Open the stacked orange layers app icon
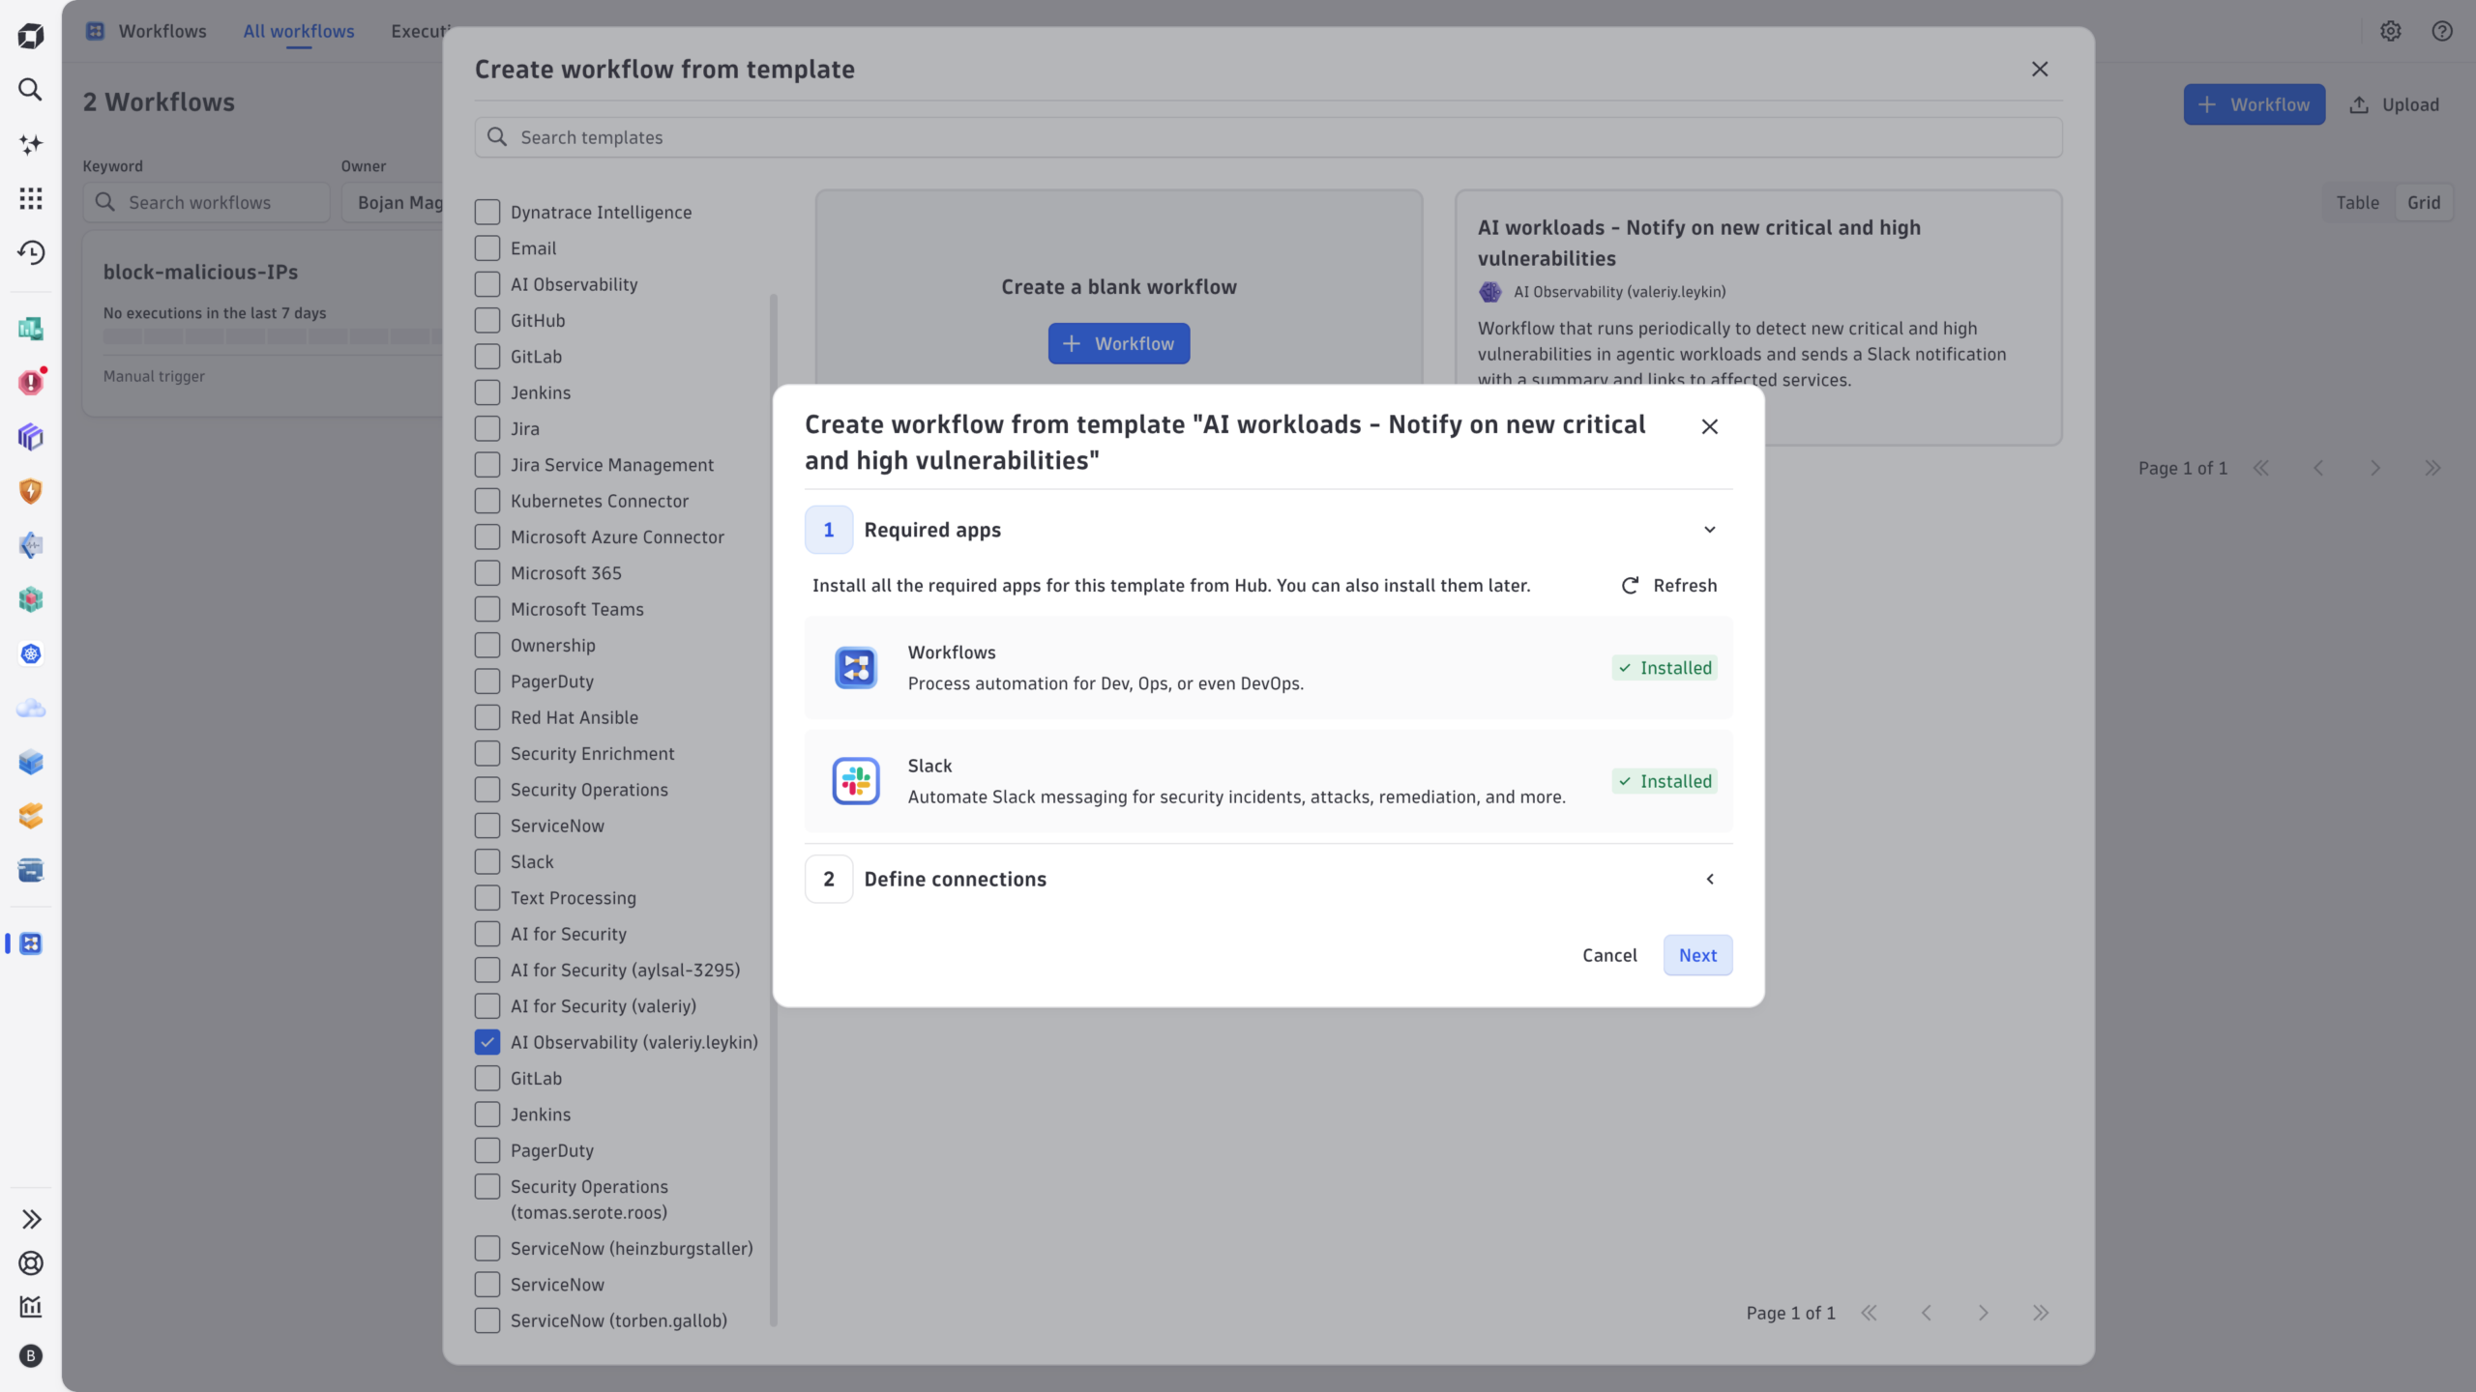This screenshot has width=2476, height=1392. (x=31, y=817)
